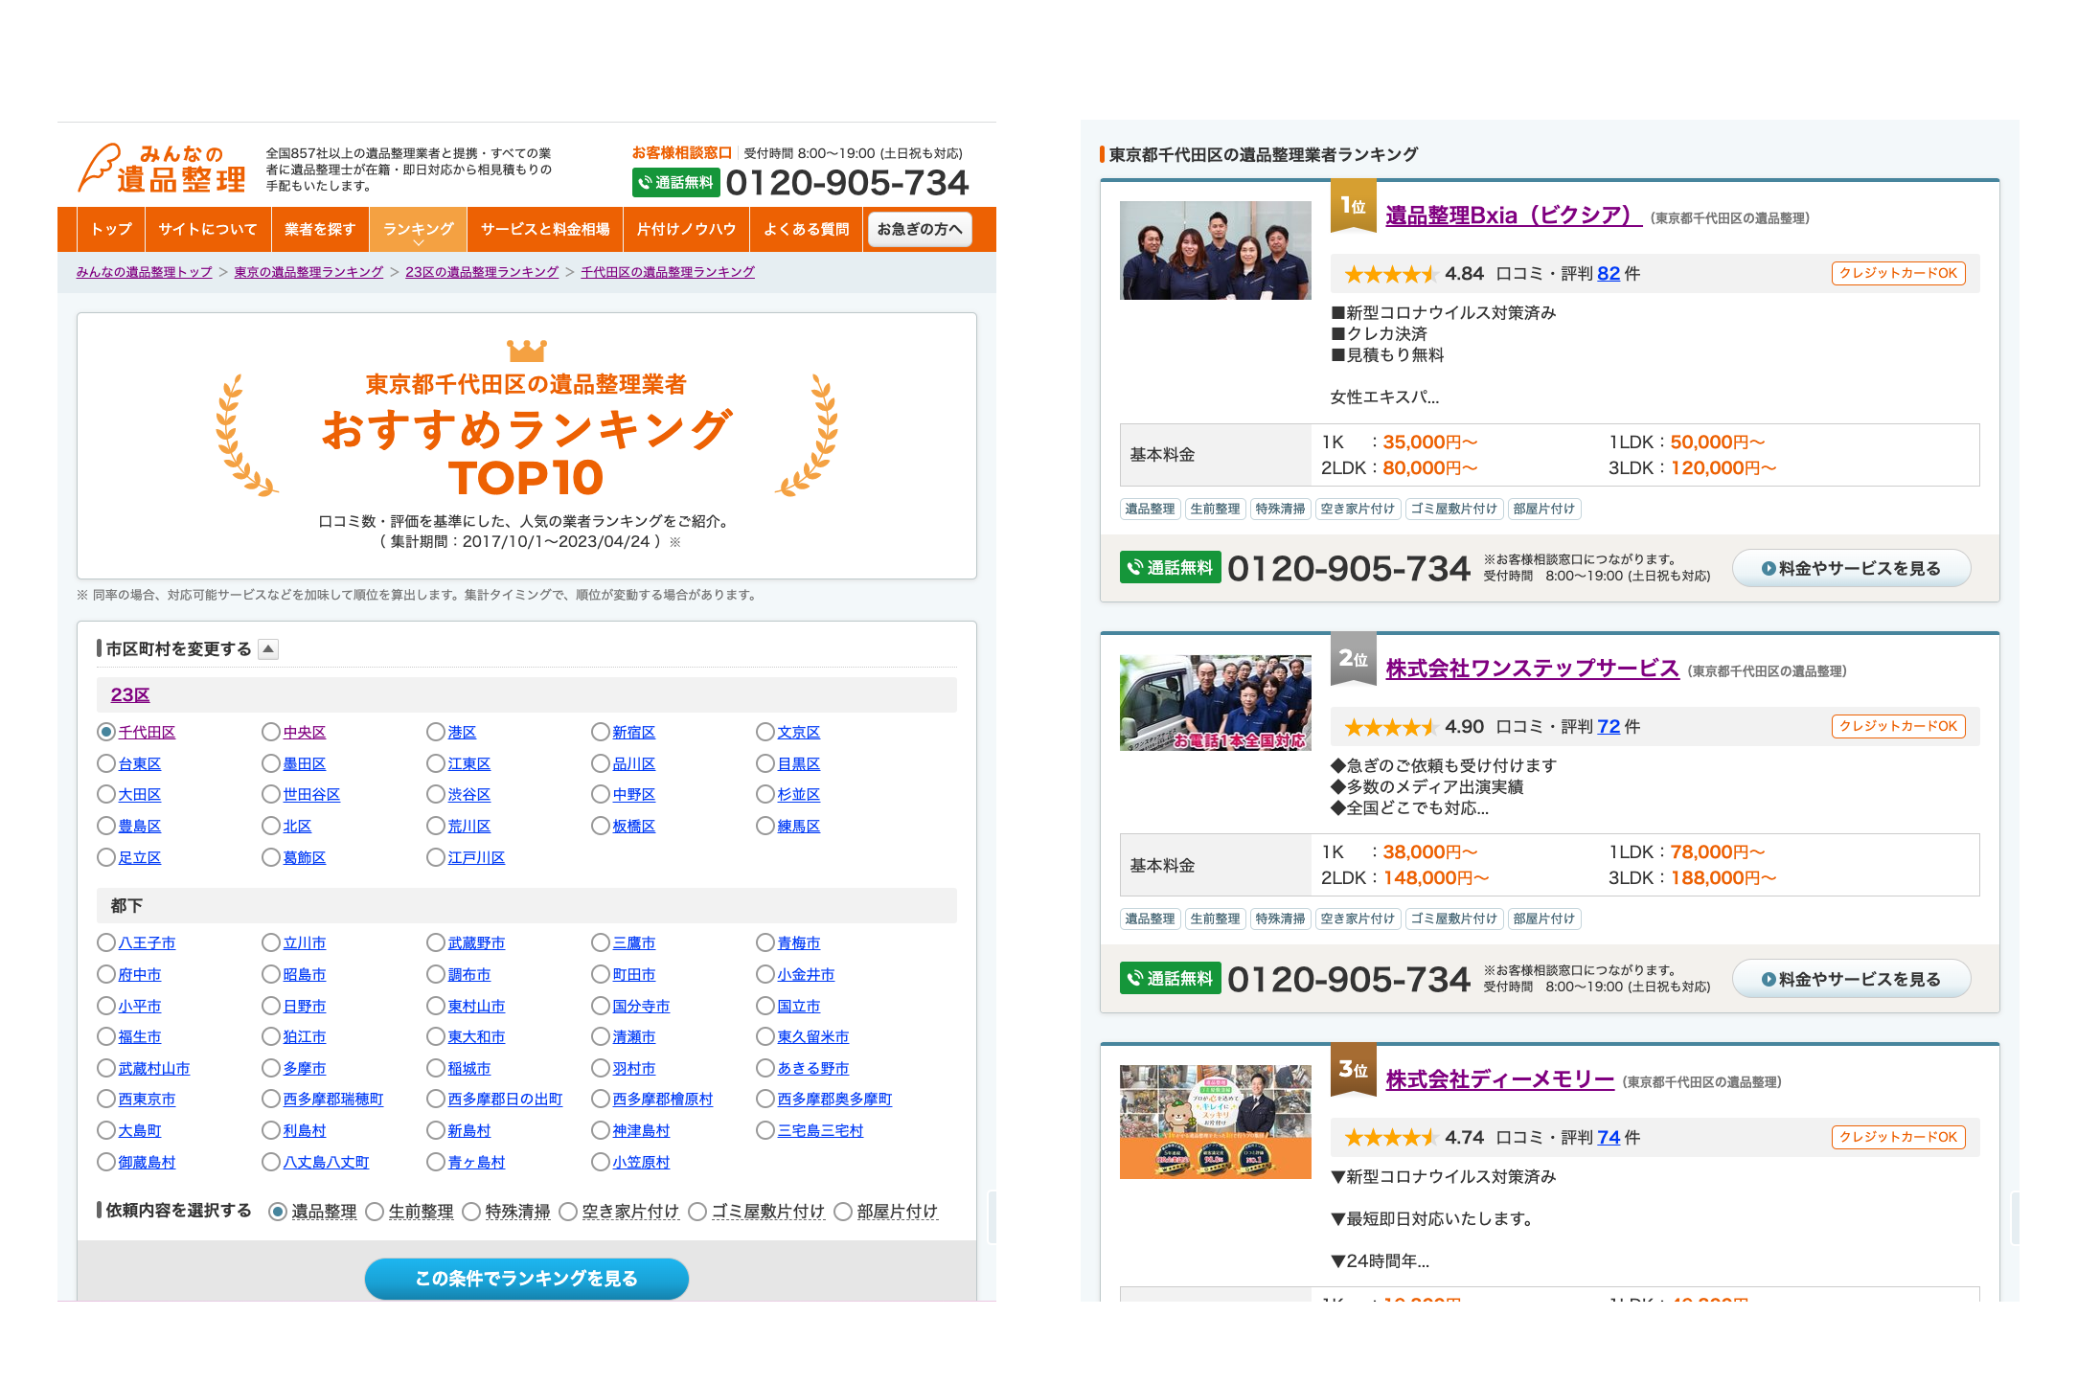2077x1384 pixels.
Task: Collapse the 市区町村を変更する section arrow
Action: click(x=269, y=649)
